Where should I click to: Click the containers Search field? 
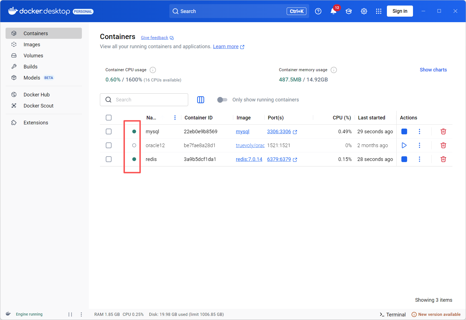coord(144,100)
